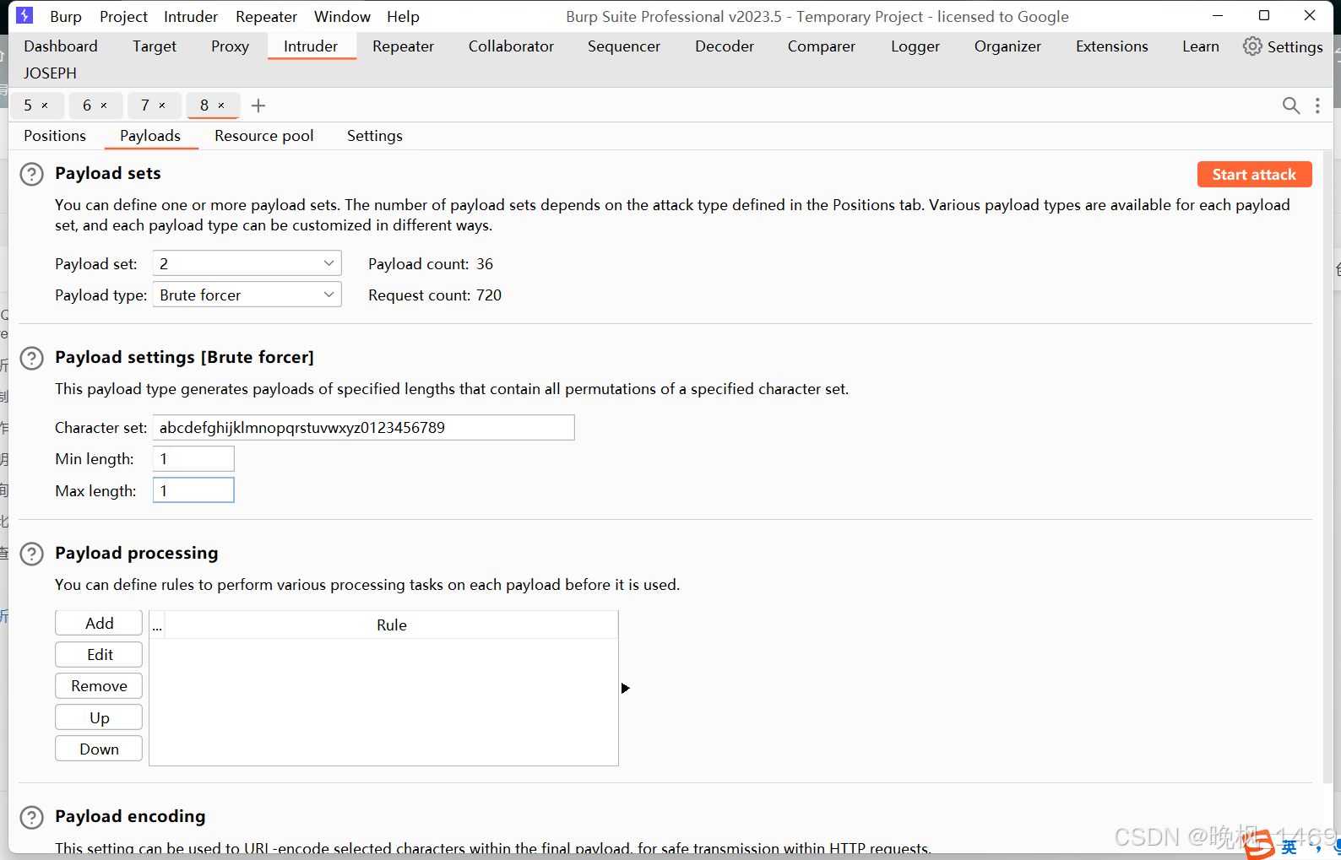The height and width of the screenshot is (860, 1341).
Task: Open the Help menu
Action: [403, 16]
